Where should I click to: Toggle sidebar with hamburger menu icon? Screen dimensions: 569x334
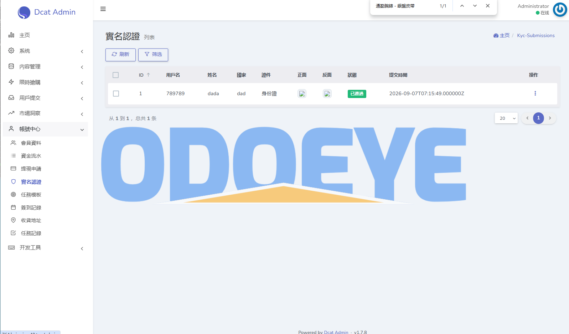point(103,9)
